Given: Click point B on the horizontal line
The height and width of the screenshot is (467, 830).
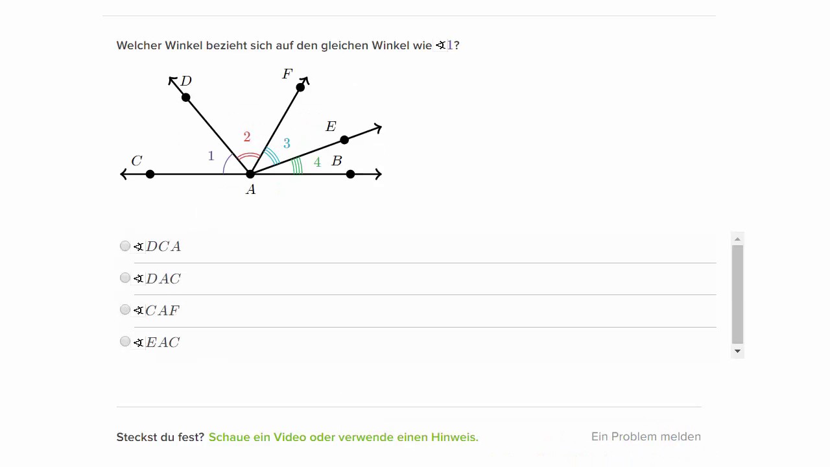Looking at the screenshot, I should pyautogui.click(x=350, y=174).
